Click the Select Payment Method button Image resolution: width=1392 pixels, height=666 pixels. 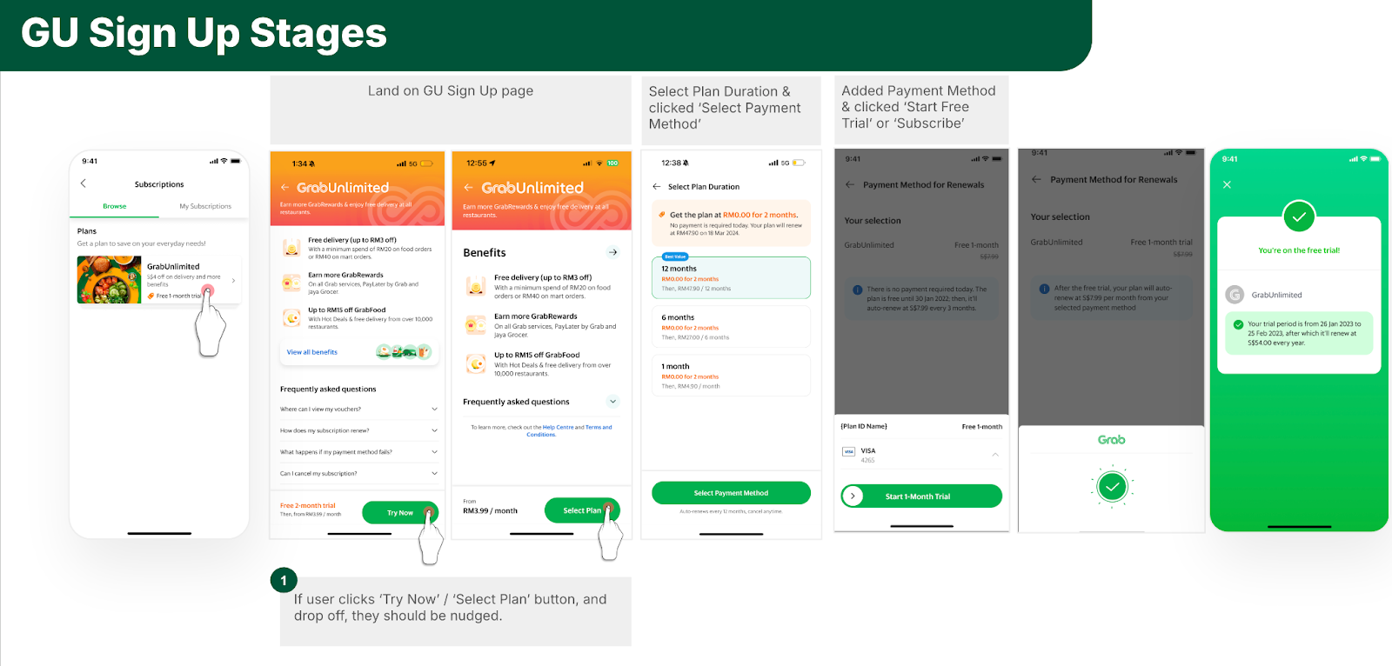click(731, 493)
